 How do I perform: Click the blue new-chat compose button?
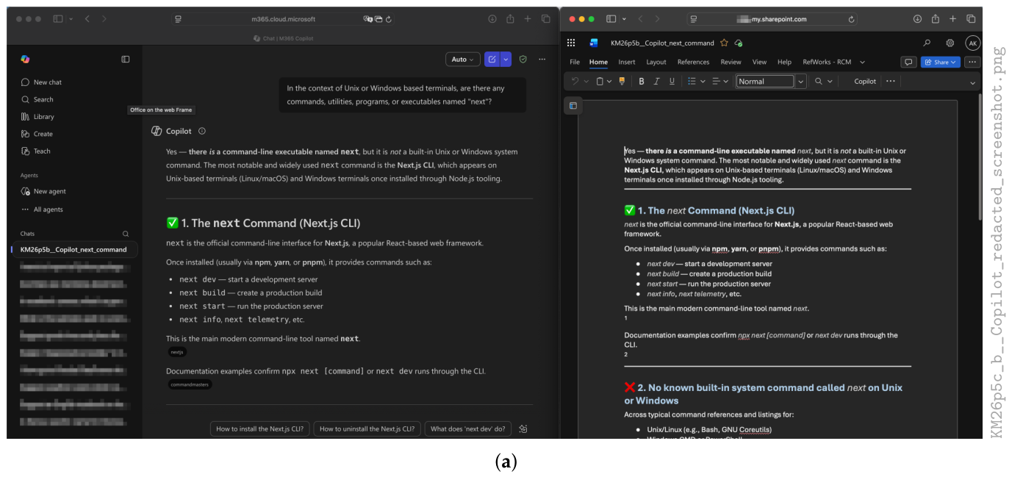click(x=492, y=60)
